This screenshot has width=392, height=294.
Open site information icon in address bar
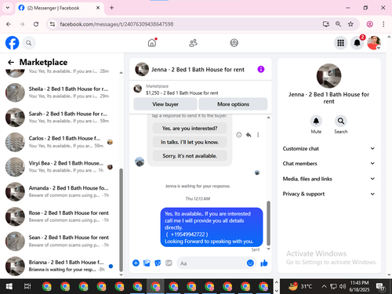point(53,24)
